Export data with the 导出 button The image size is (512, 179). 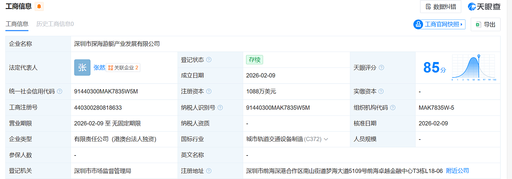485,25
